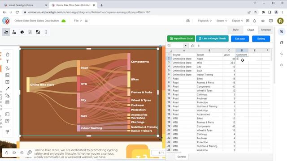This screenshot has width=287, height=161.
Task: Click the cloud saved status icon
Action: click(x=64, y=21)
